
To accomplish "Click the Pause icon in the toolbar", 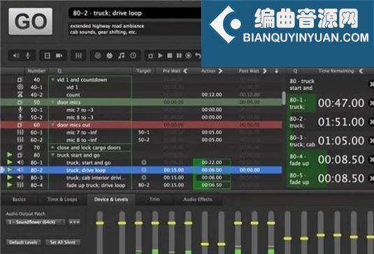I will tap(179, 55).
